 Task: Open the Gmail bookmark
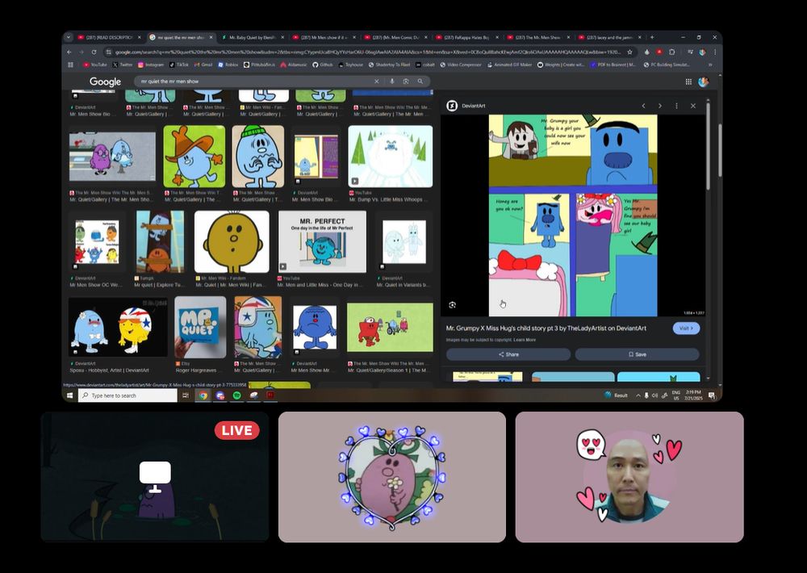click(203, 65)
